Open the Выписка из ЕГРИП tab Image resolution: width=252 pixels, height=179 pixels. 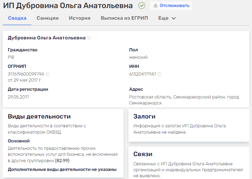pos(124,18)
